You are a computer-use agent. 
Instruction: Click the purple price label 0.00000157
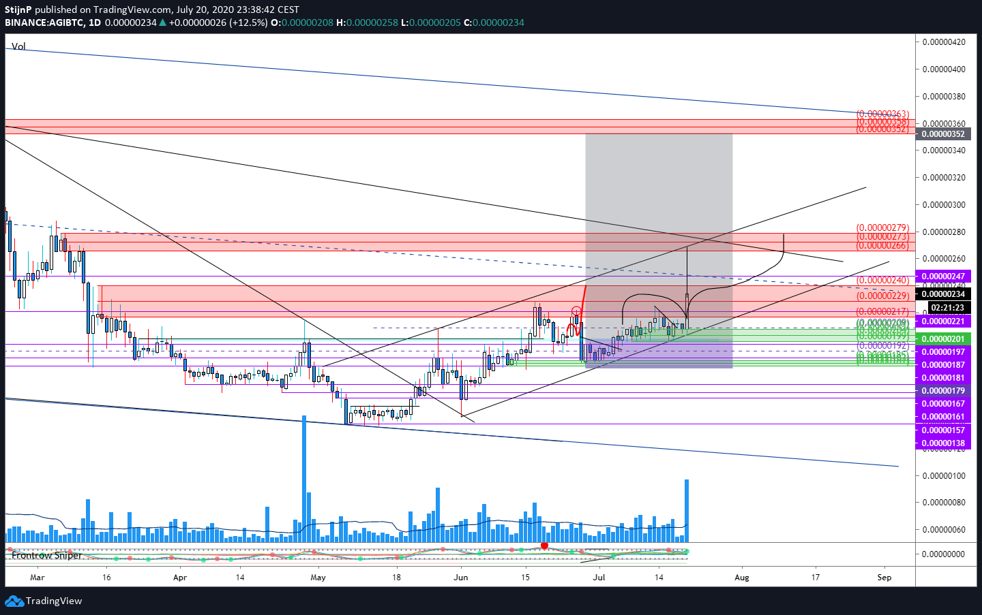pos(943,430)
